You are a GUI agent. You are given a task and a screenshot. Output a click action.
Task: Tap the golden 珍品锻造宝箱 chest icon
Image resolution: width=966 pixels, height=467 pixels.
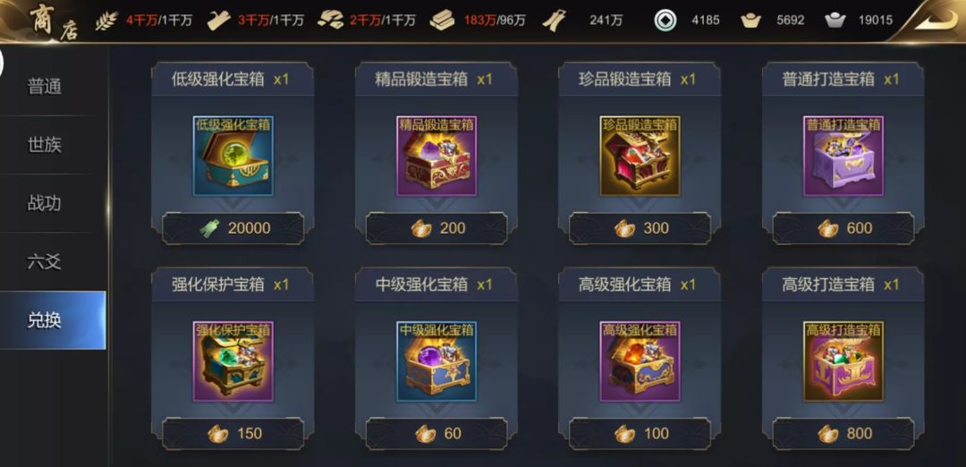[640, 156]
